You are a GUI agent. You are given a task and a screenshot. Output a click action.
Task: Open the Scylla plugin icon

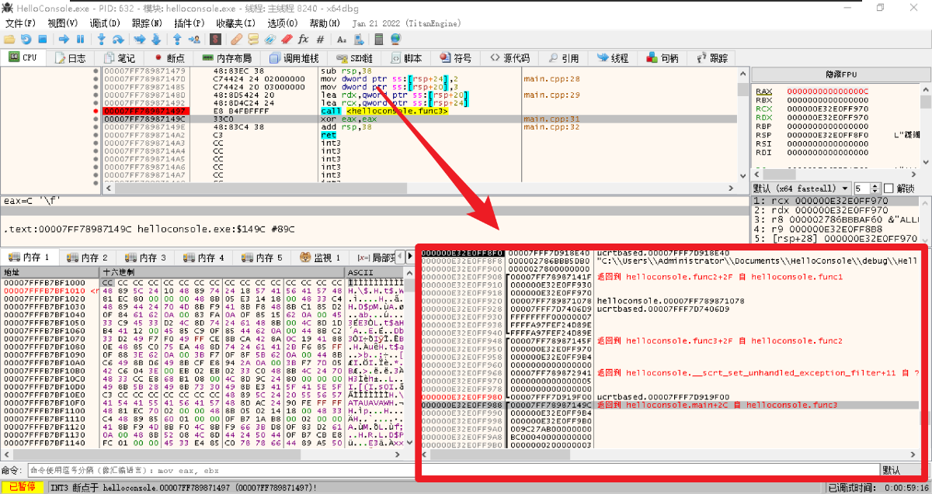pyautogui.click(x=215, y=39)
